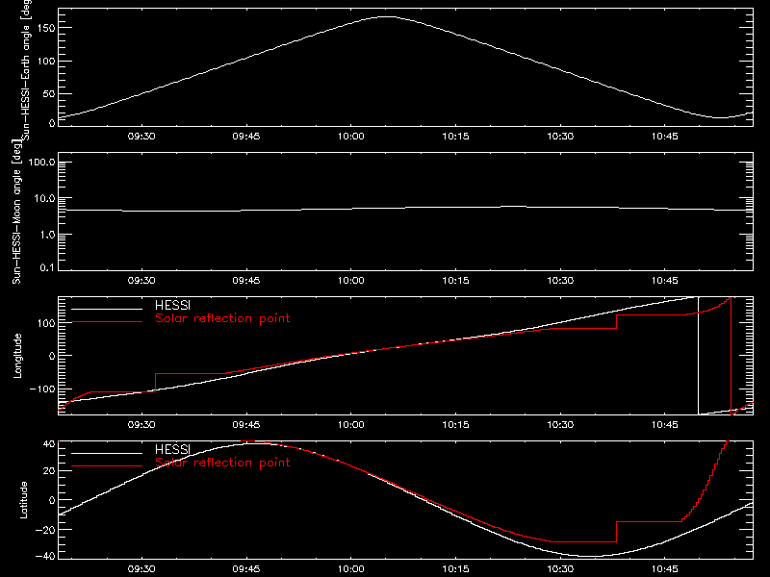The height and width of the screenshot is (577, 770).
Task: Click 09:45 time label under Earth angle plot
Action: pyautogui.click(x=246, y=136)
